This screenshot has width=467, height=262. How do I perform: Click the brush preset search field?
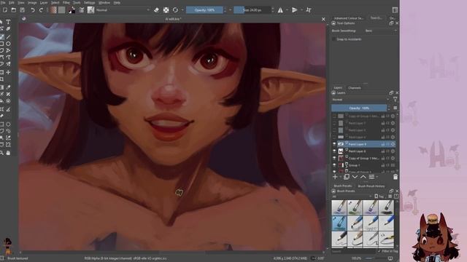tap(353, 251)
